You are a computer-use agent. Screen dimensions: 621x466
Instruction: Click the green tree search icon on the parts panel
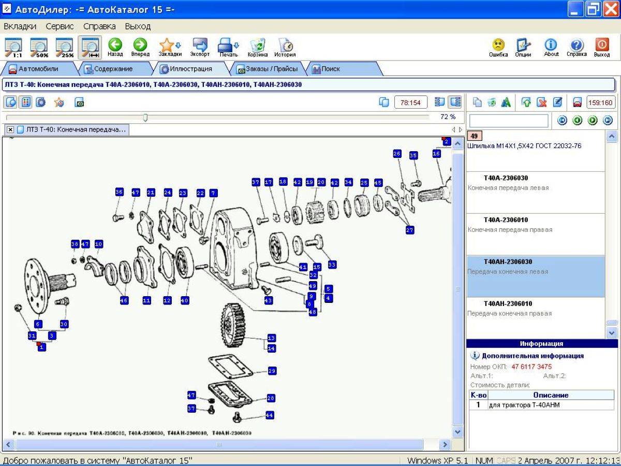(506, 103)
